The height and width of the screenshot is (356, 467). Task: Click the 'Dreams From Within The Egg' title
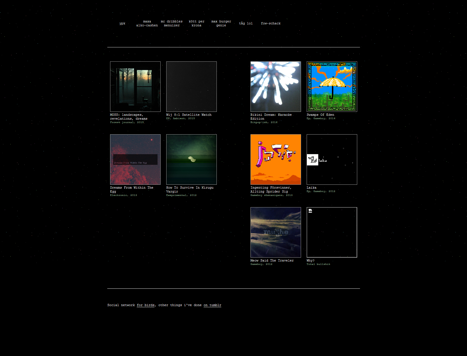click(x=132, y=189)
